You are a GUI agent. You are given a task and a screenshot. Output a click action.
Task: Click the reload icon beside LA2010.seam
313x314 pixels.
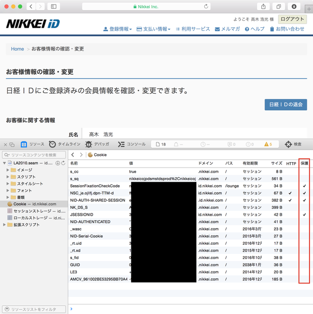click(x=63, y=163)
